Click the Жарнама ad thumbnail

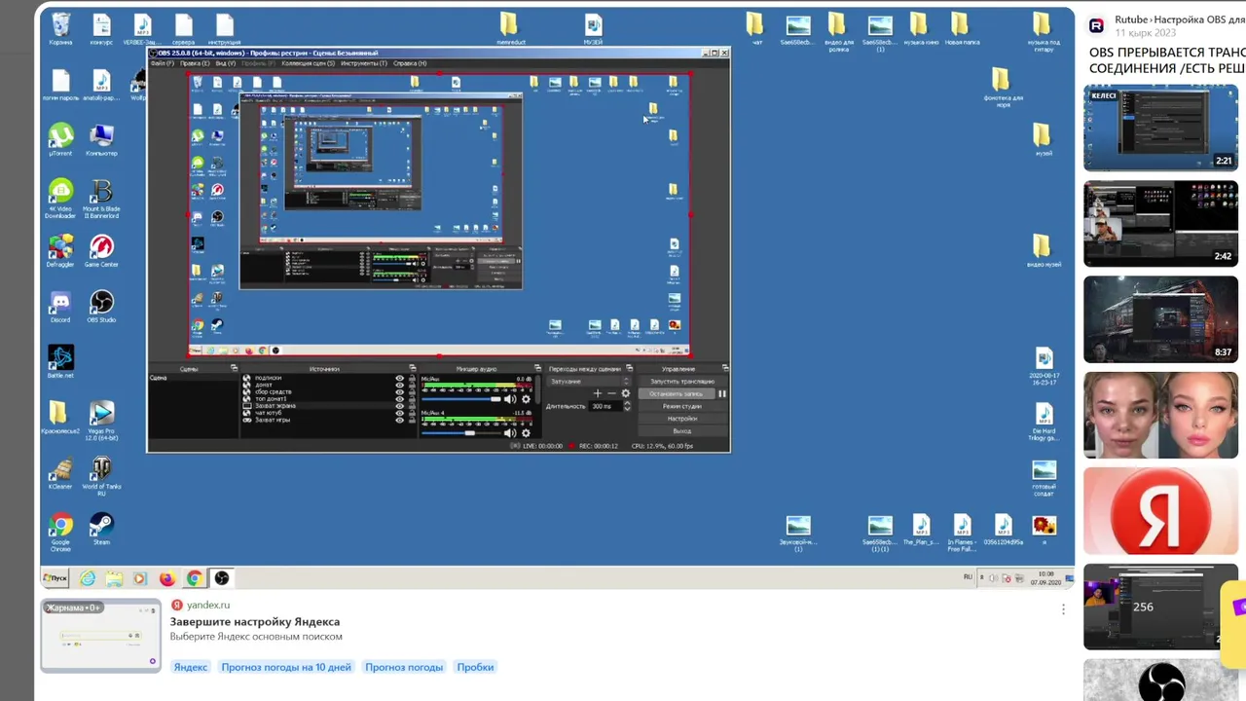(x=100, y=636)
